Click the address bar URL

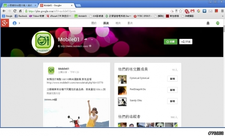(52, 11)
